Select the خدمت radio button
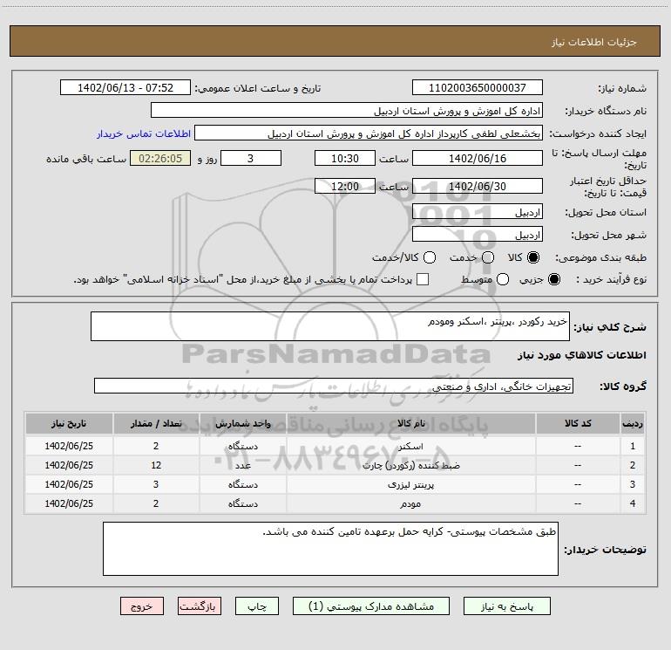Screen dimensions: 671x650 (488, 257)
